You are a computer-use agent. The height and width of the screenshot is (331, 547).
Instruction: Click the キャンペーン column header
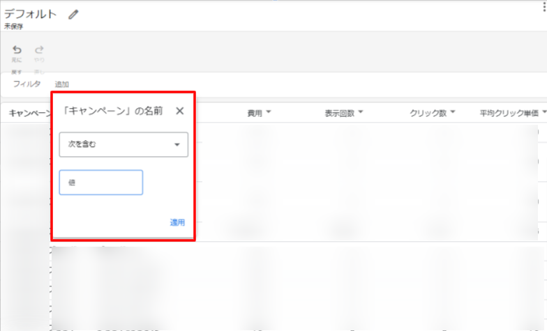tap(28, 113)
